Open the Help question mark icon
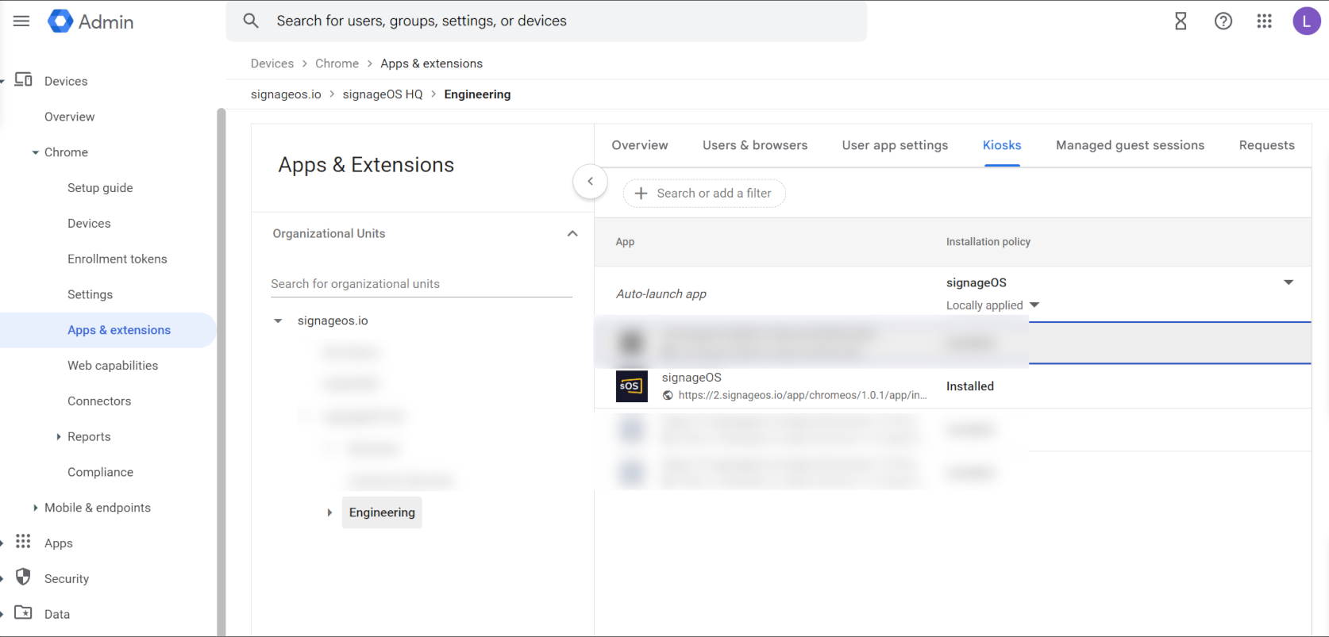The image size is (1329, 637). [x=1223, y=21]
